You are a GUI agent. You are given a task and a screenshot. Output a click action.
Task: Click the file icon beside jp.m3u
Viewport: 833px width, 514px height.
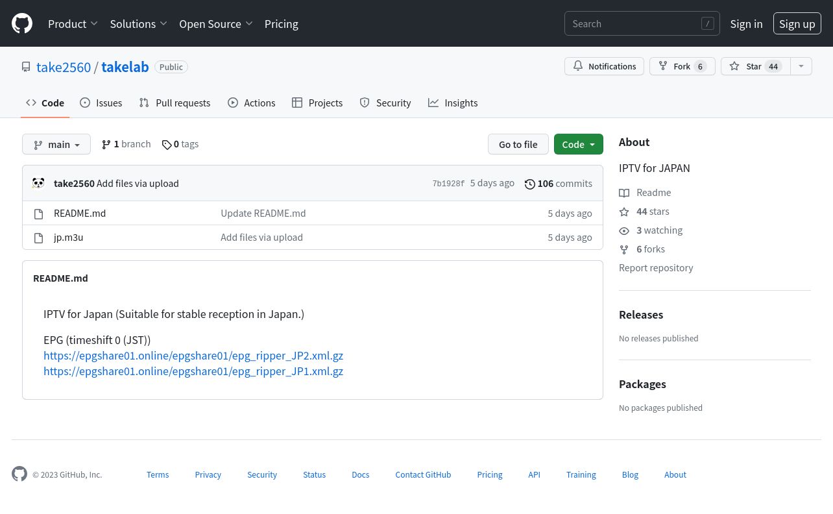coord(39,238)
